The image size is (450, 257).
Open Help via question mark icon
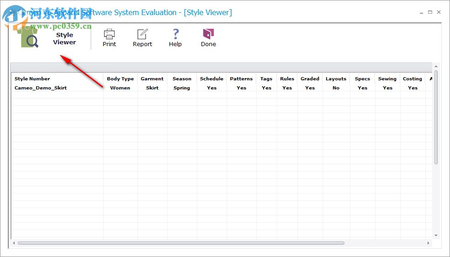[175, 34]
